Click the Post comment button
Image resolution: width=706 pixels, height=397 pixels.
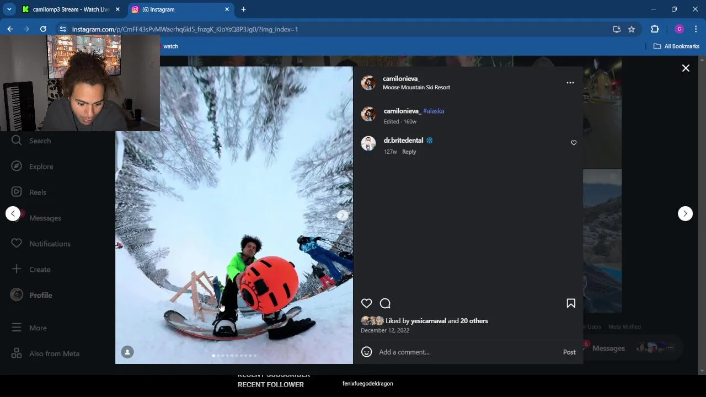pos(569,352)
